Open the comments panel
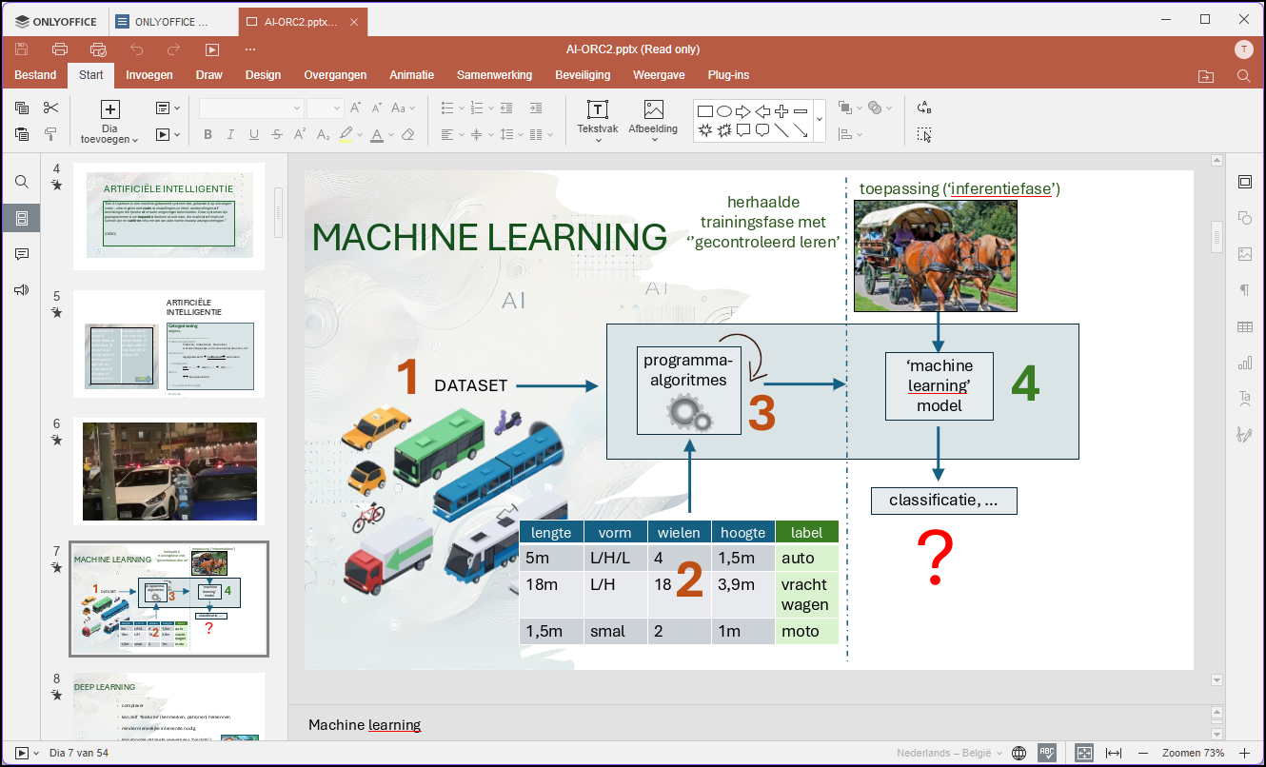 click(x=22, y=254)
